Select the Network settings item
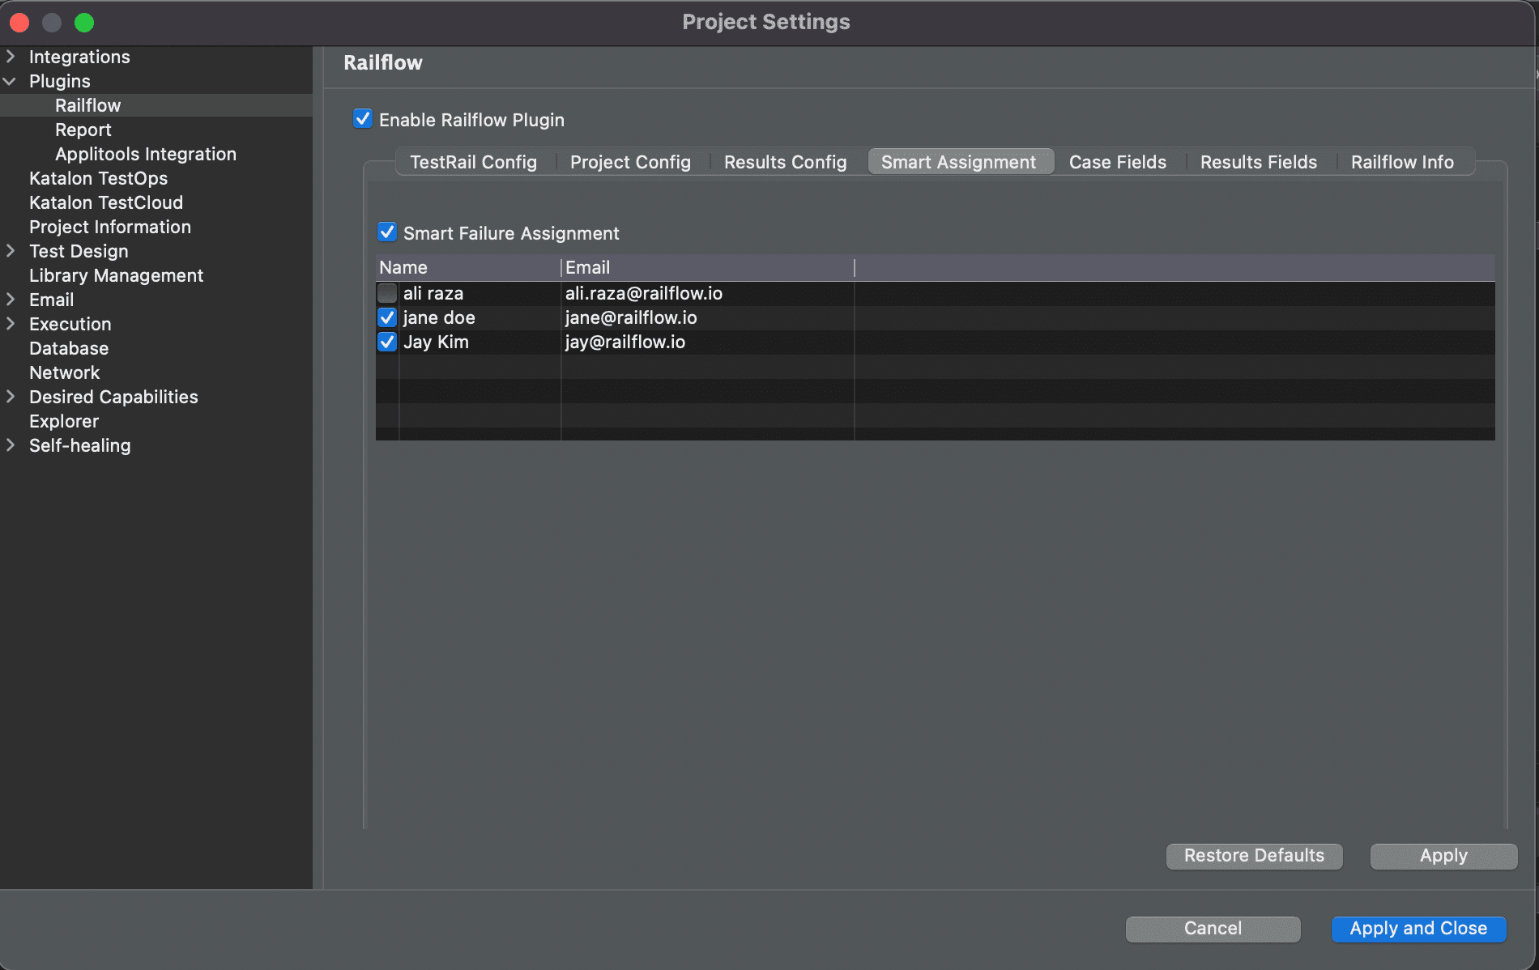The height and width of the screenshot is (970, 1539). (65, 372)
